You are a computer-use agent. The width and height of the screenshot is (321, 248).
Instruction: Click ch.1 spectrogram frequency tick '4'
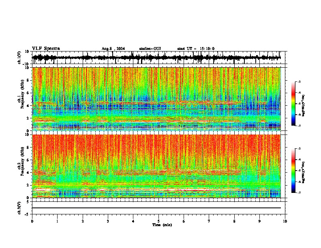click(x=28, y=106)
